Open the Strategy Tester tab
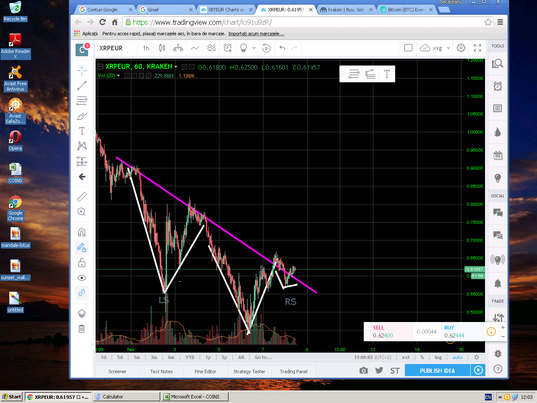 249,372
